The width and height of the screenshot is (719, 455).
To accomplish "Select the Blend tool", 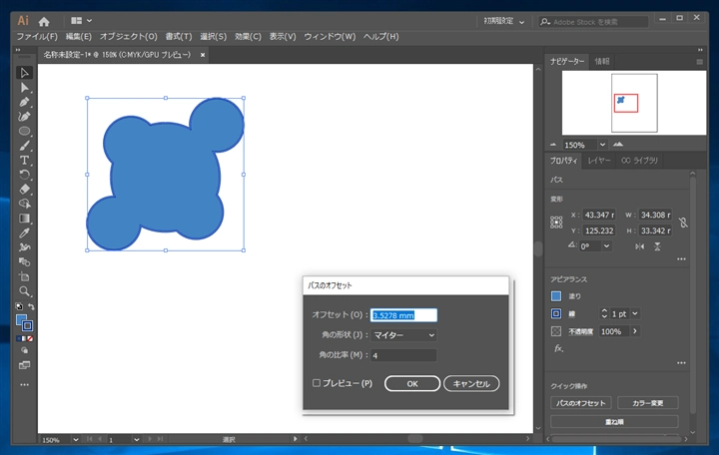I will tap(24, 262).
